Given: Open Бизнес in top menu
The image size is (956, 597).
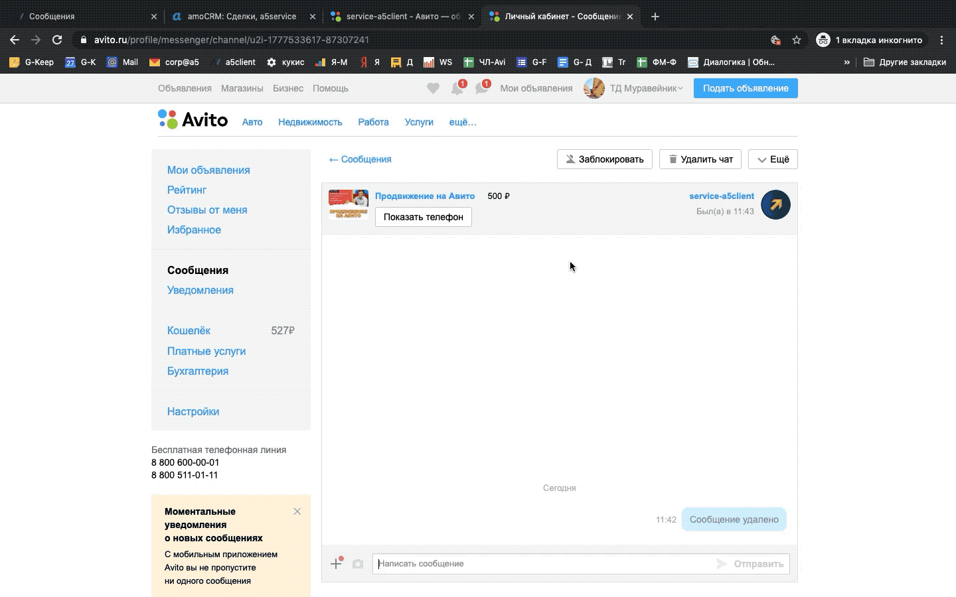Looking at the screenshot, I should click(288, 88).
